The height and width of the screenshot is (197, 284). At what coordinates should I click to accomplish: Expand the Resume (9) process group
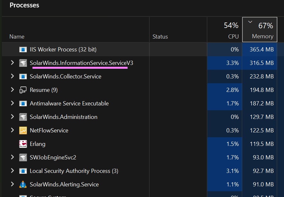12,90
